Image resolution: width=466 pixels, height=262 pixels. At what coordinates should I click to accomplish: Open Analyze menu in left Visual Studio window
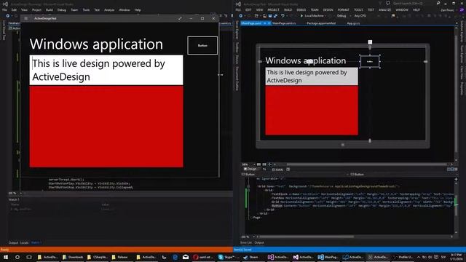(109, 9)
